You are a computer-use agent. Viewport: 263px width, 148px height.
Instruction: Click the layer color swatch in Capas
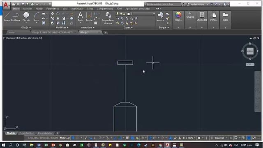[x=129, y=14]
